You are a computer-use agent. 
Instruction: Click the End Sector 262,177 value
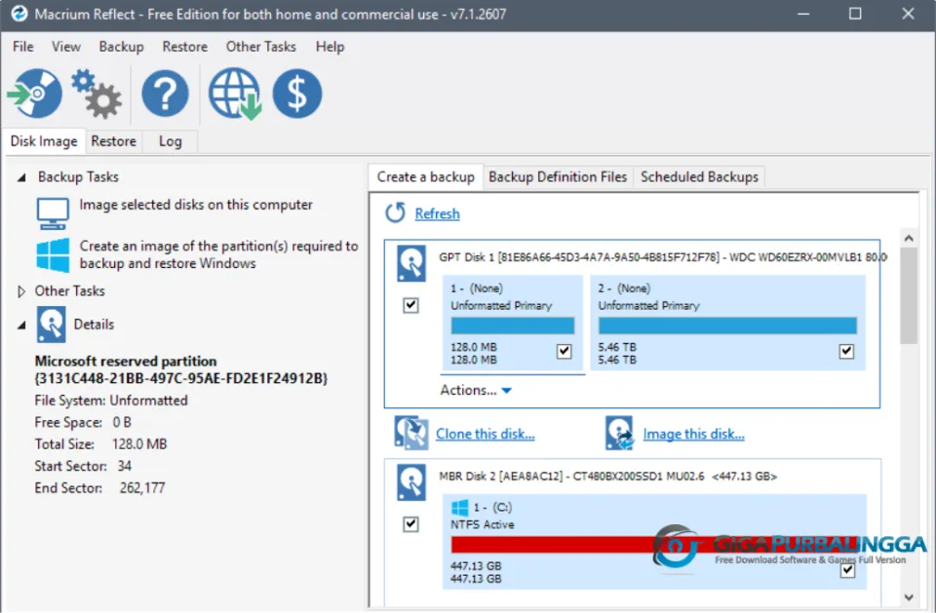(142, 488)
